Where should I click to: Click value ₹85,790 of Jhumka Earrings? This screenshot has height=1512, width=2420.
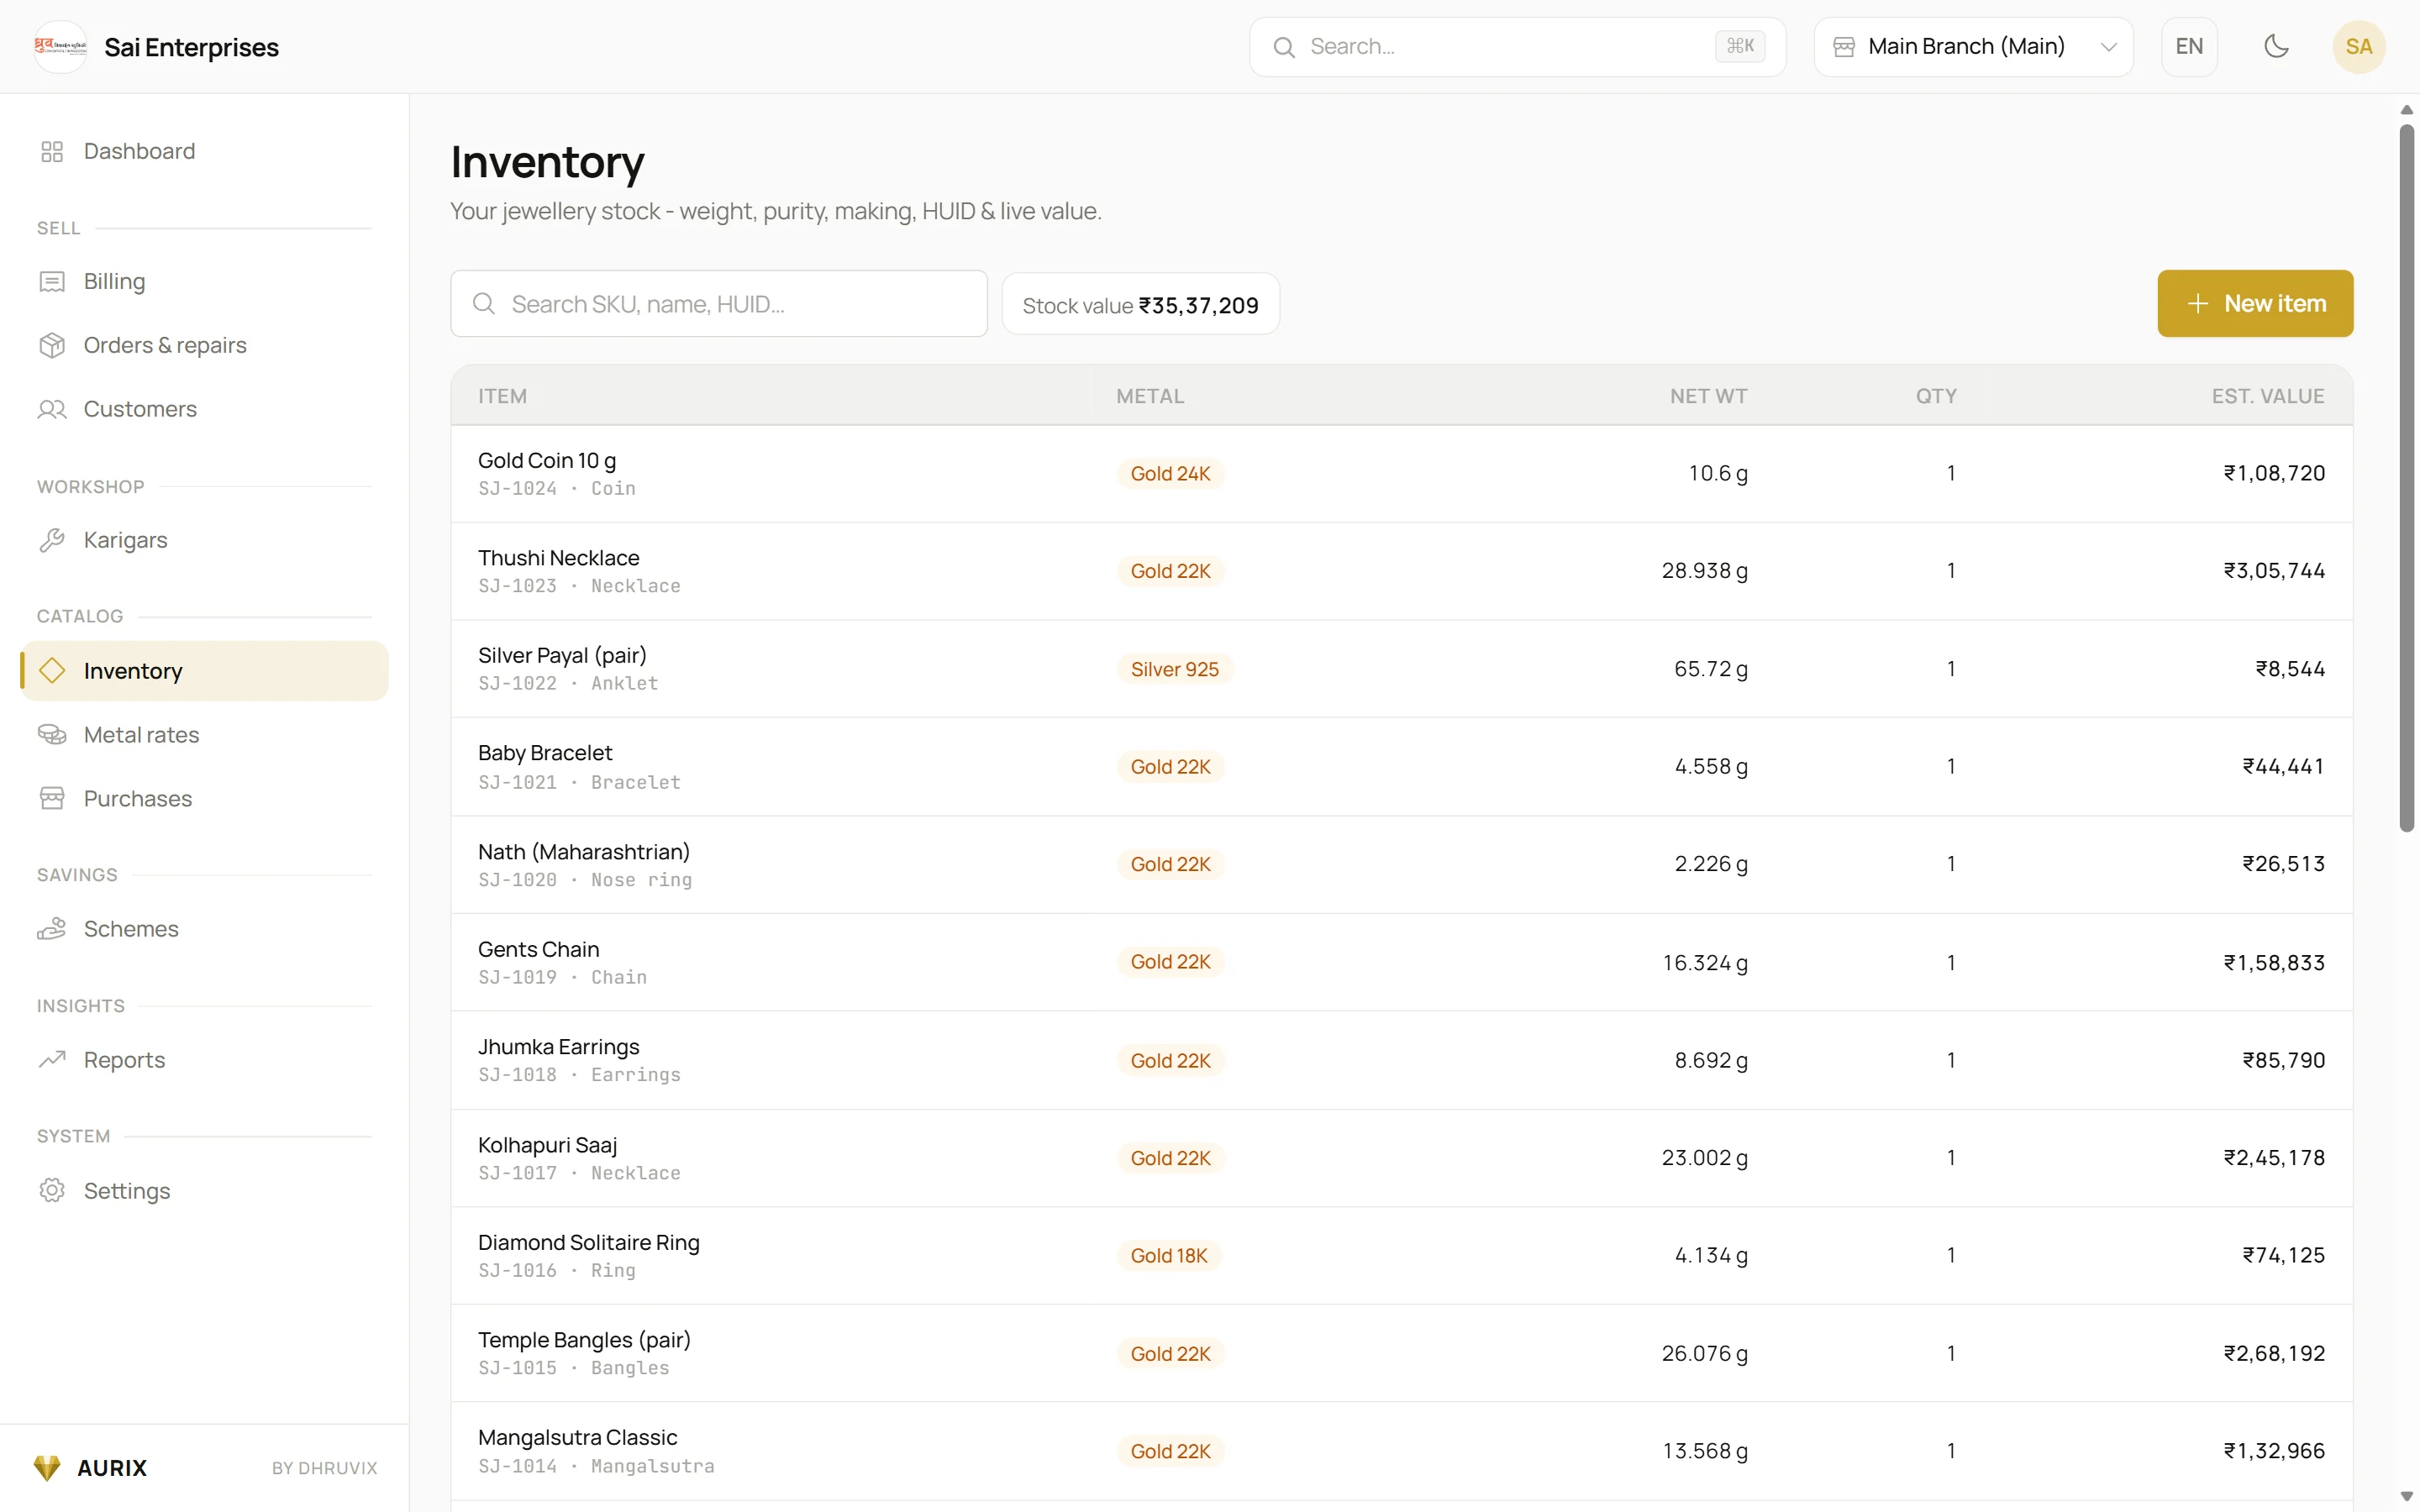tap(2283, 1060)
